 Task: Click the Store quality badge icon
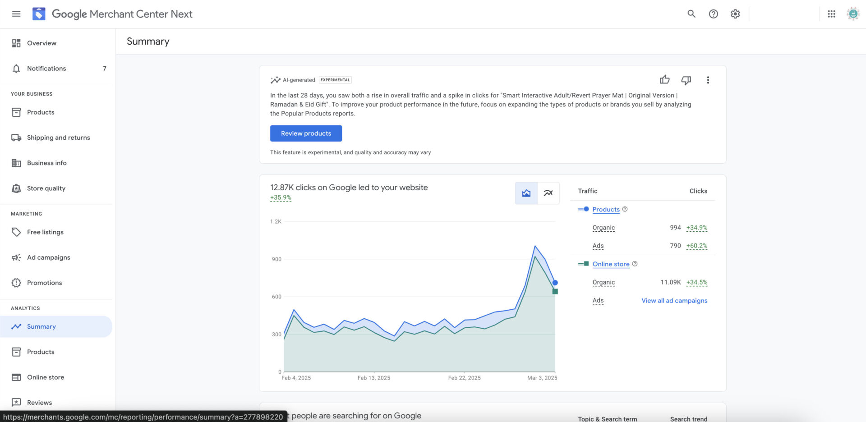pos(16,188)
